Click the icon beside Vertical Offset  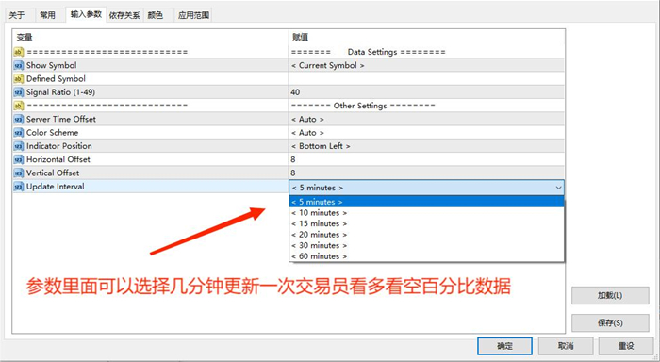[19, 173]
